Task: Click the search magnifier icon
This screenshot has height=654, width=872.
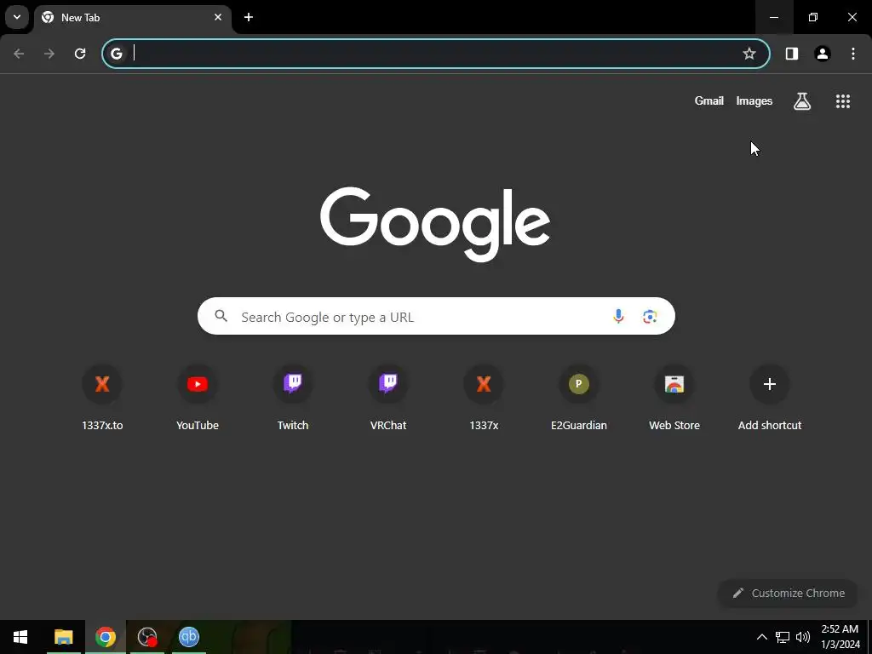Action: point(221,316)
